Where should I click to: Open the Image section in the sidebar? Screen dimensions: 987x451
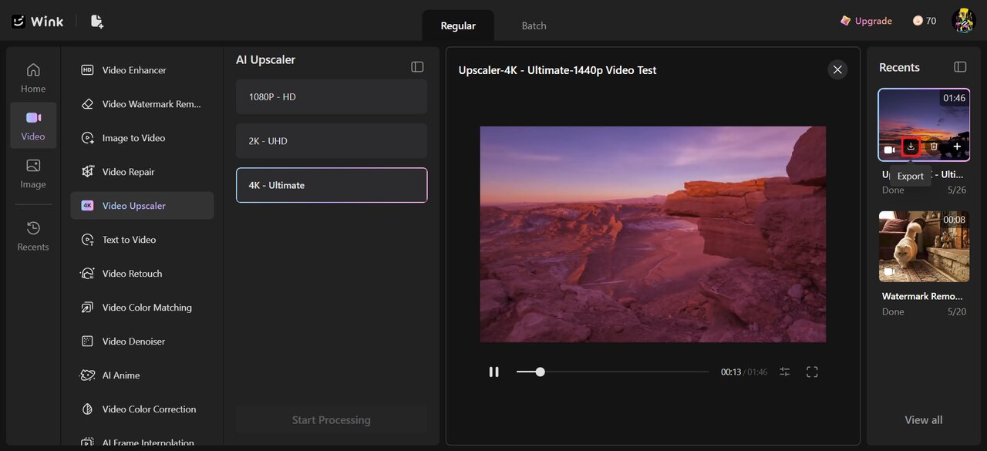[33, 173]
